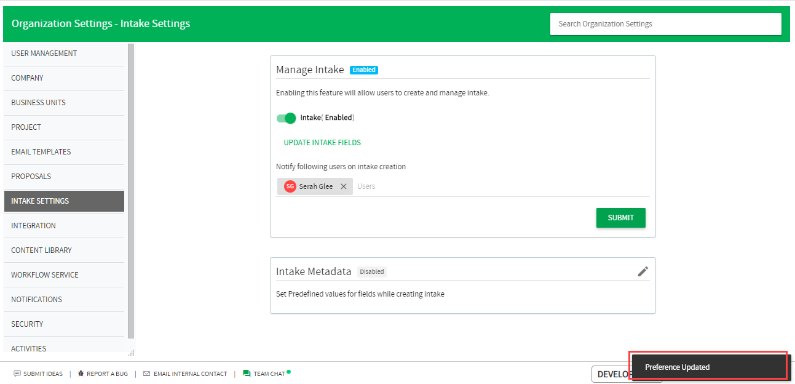Image resolution: width=795 pixels, height=384 pixels.
Task: Click the Intake( Enabled) toggle label
Action: click(x=327, y=118)
